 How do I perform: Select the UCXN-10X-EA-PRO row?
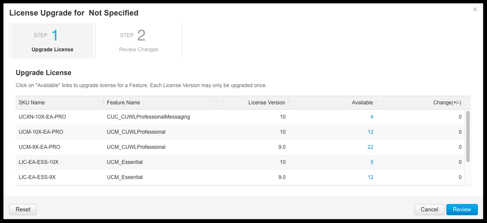[x=240, y=117]
